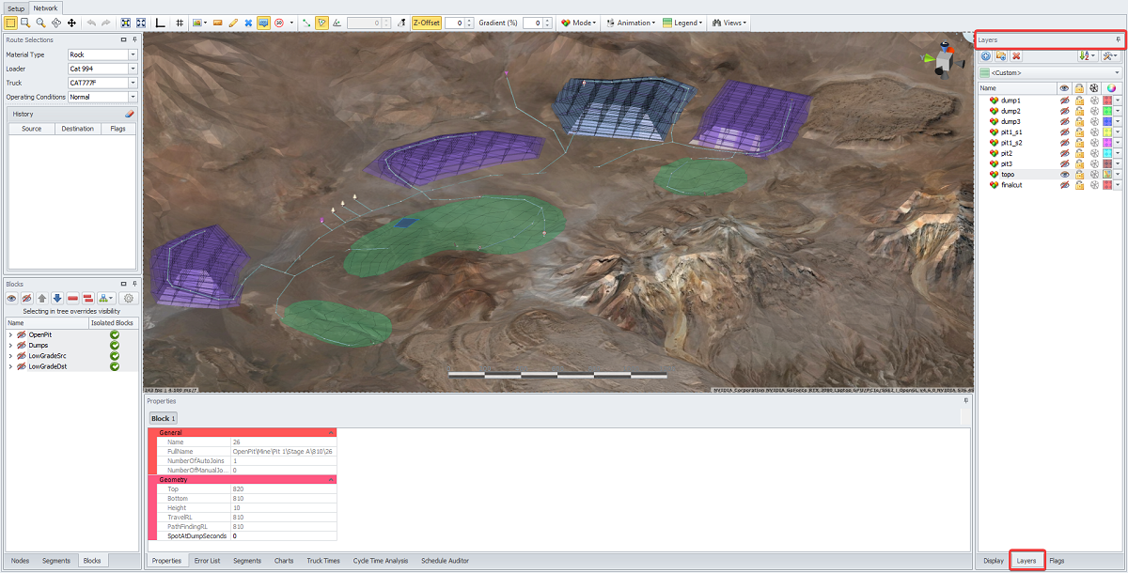Toggle visibility of the topo layer
The image size is (1128, 573).
point(1064,175)
